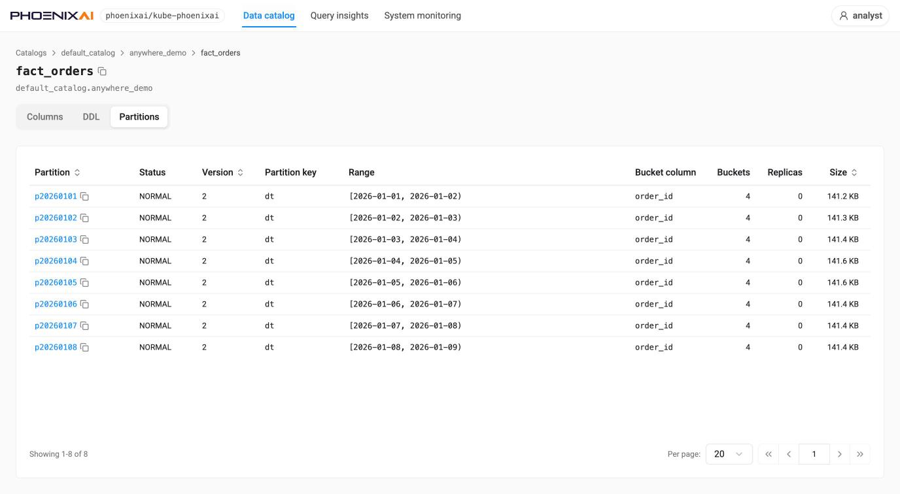The width and height of the screenshot is (900, 494).
Task: Copy partition name p20260107
Action: coord(84,326)
